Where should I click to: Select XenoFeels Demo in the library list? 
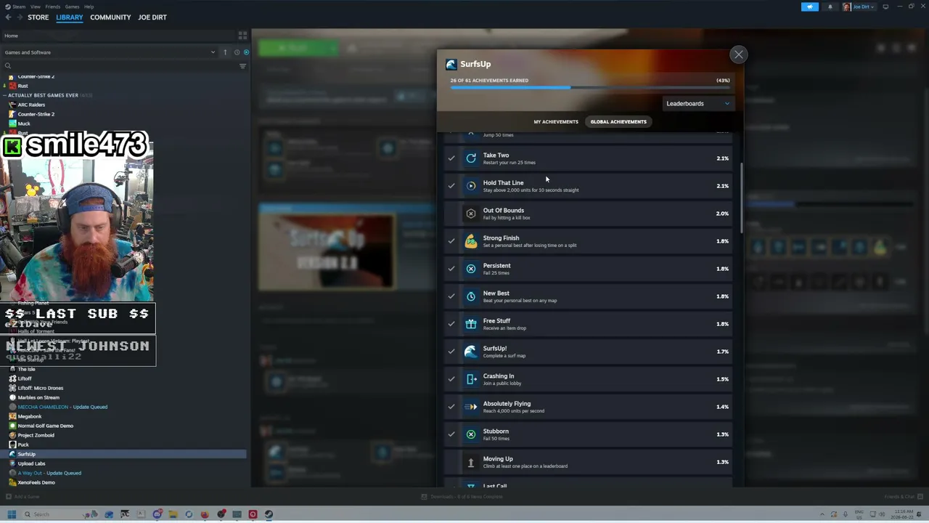point(123,482)
